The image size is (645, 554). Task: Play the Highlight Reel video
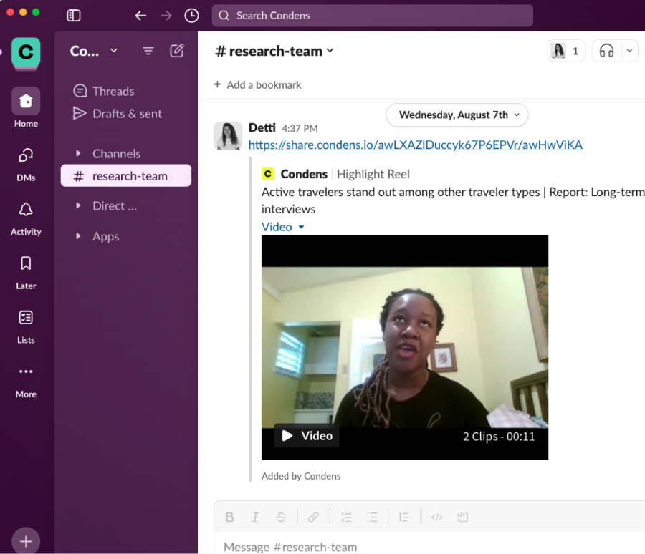(x=306, y=435)
